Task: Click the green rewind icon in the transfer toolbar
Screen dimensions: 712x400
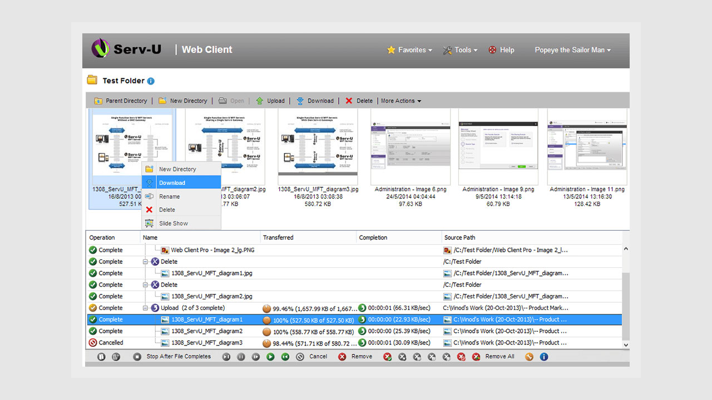Action: tap(285, 357)
